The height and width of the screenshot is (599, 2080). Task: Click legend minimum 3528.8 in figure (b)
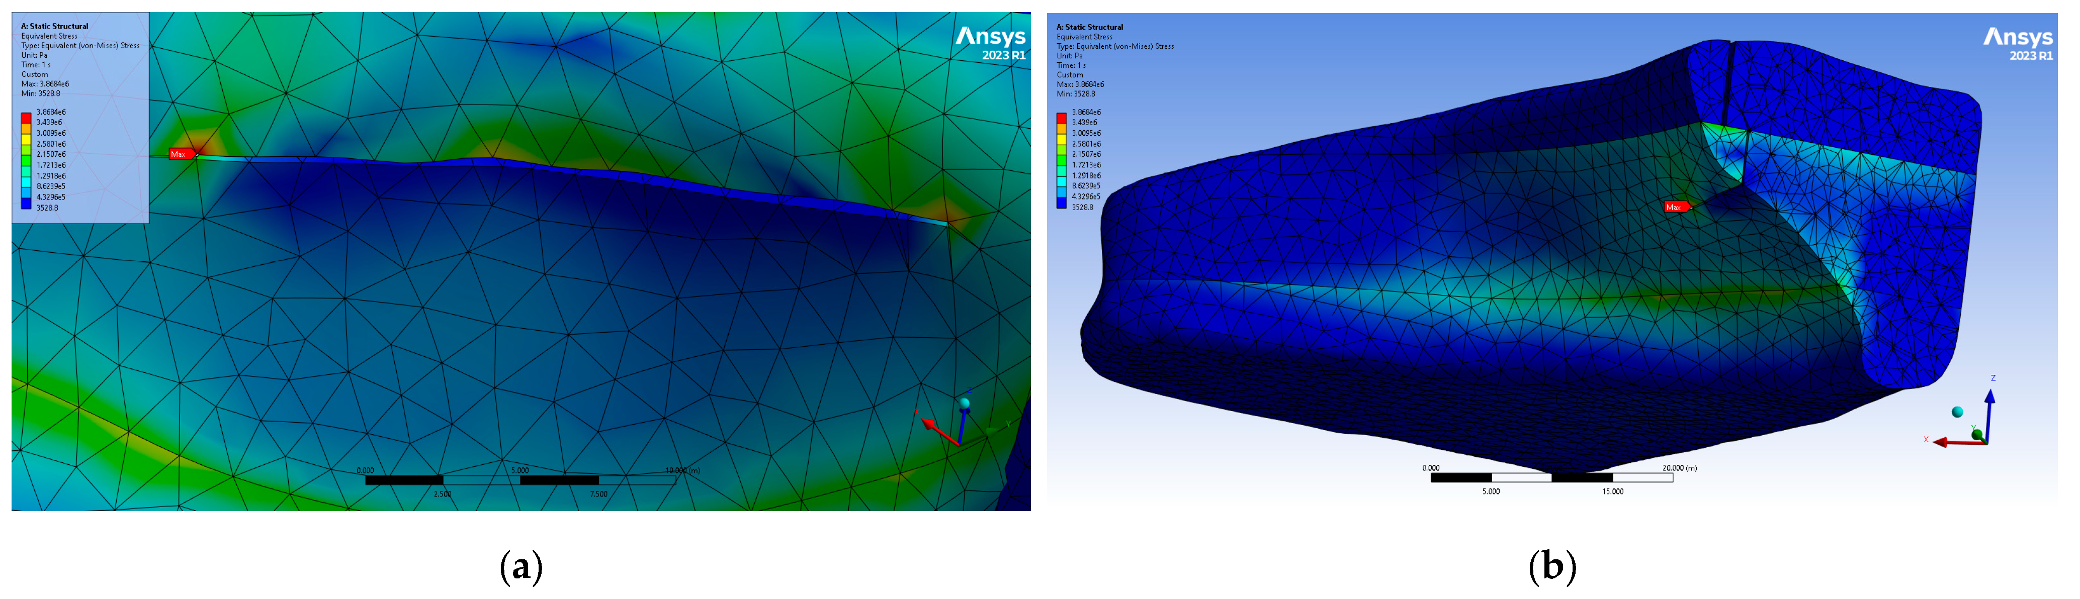(x=1083, y=208)
